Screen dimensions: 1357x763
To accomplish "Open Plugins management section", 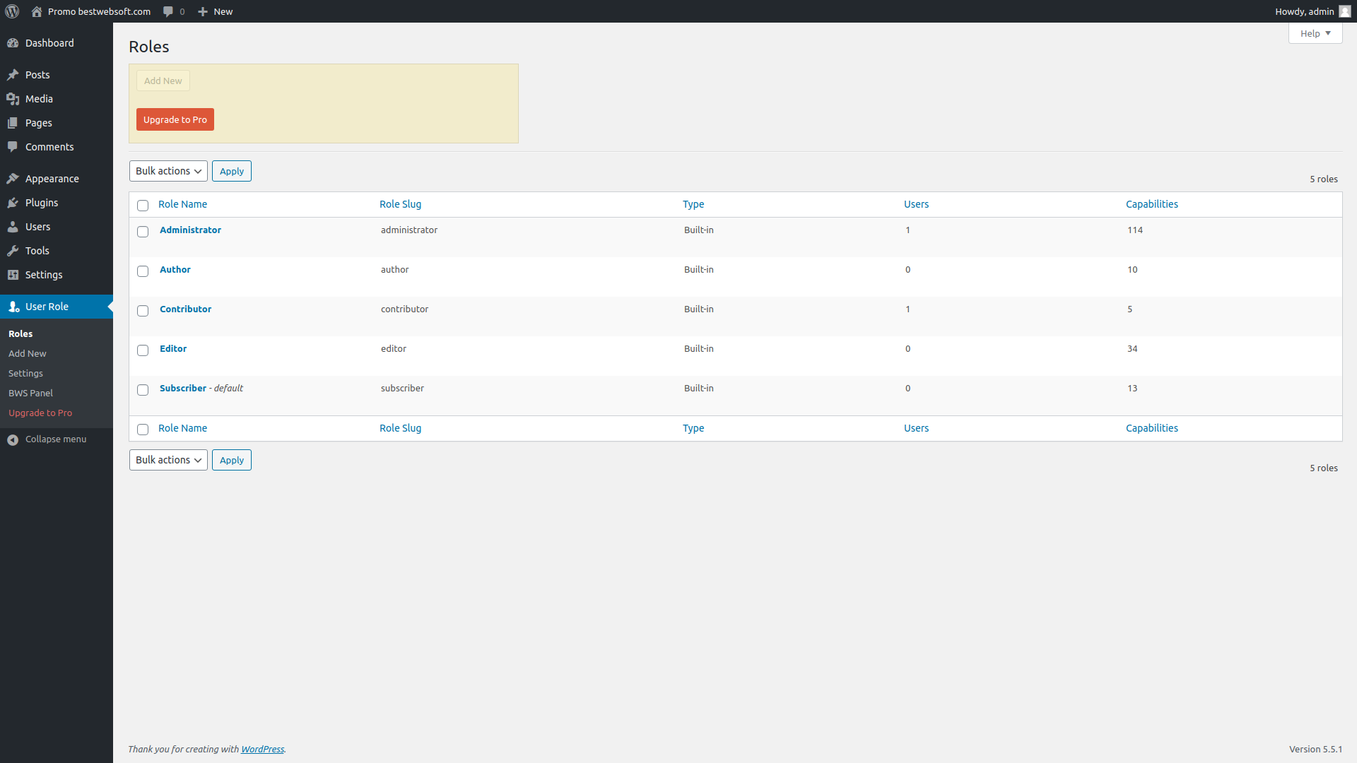I will pyautogui.click(x=41, y=202).
